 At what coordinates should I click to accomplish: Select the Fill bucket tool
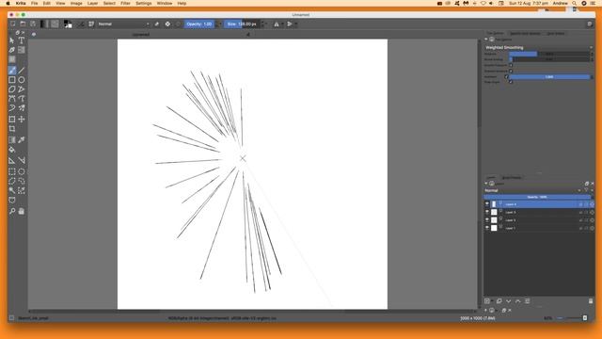pyautogui.click(x=12, y=150)
